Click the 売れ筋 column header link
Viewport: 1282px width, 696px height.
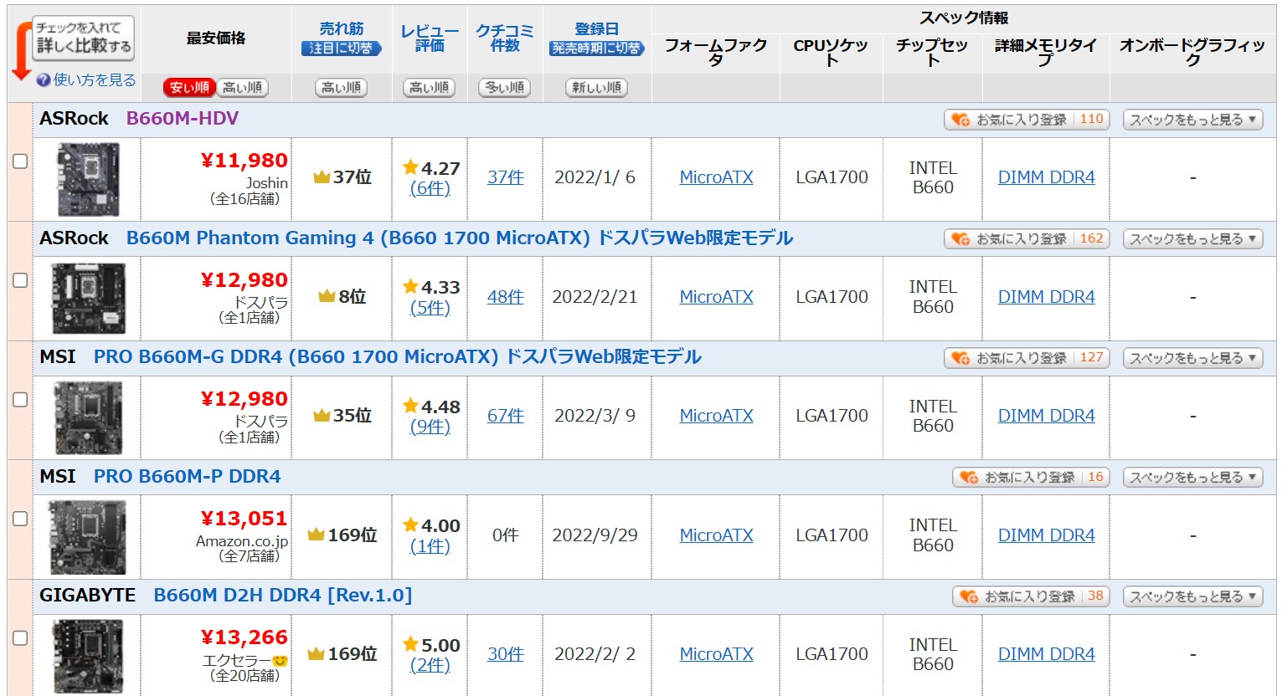[x=342, y=29]
